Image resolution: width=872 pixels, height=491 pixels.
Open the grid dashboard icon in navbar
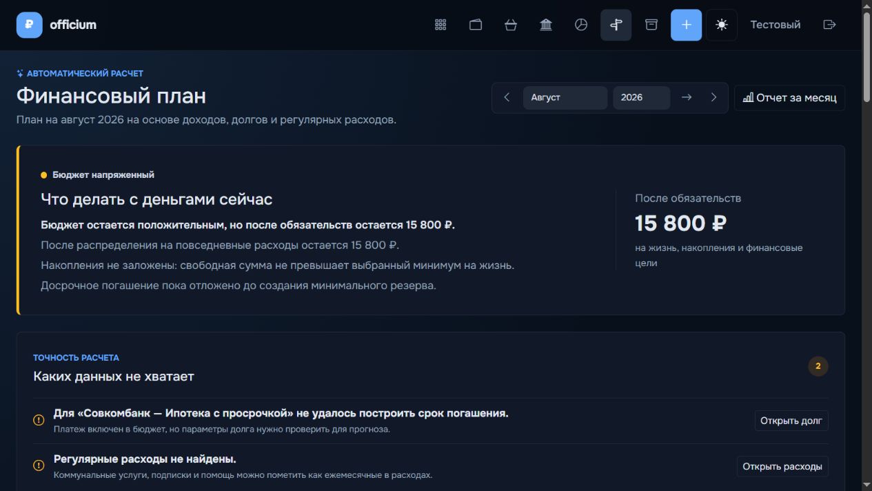pos(440,25)
